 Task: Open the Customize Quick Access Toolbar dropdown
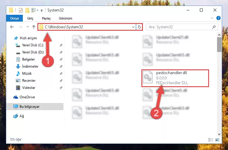point(42,10)
